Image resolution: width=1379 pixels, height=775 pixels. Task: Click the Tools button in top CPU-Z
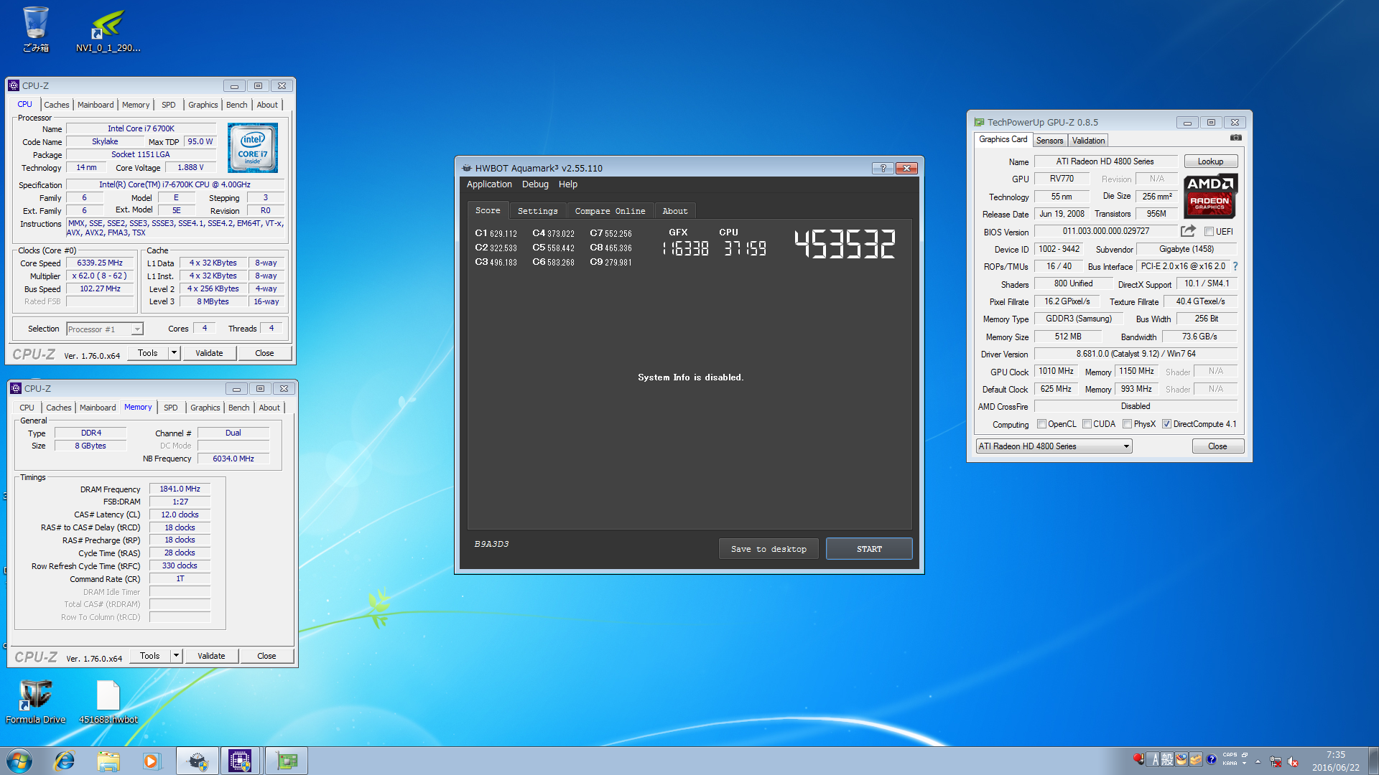point(148,353)
